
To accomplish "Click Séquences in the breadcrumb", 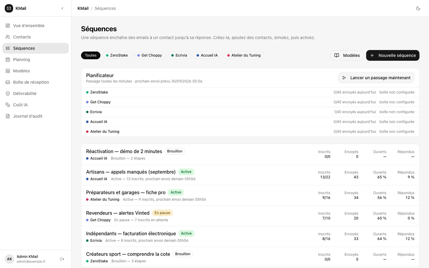I will pos(105,8).
